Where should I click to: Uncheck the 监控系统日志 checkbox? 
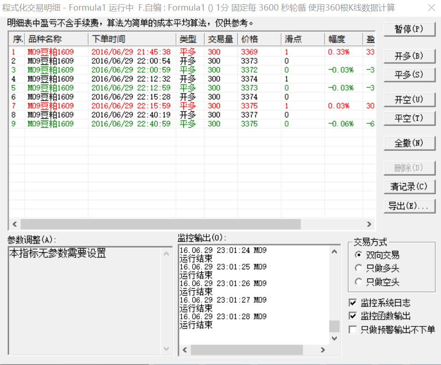(353, 302)
